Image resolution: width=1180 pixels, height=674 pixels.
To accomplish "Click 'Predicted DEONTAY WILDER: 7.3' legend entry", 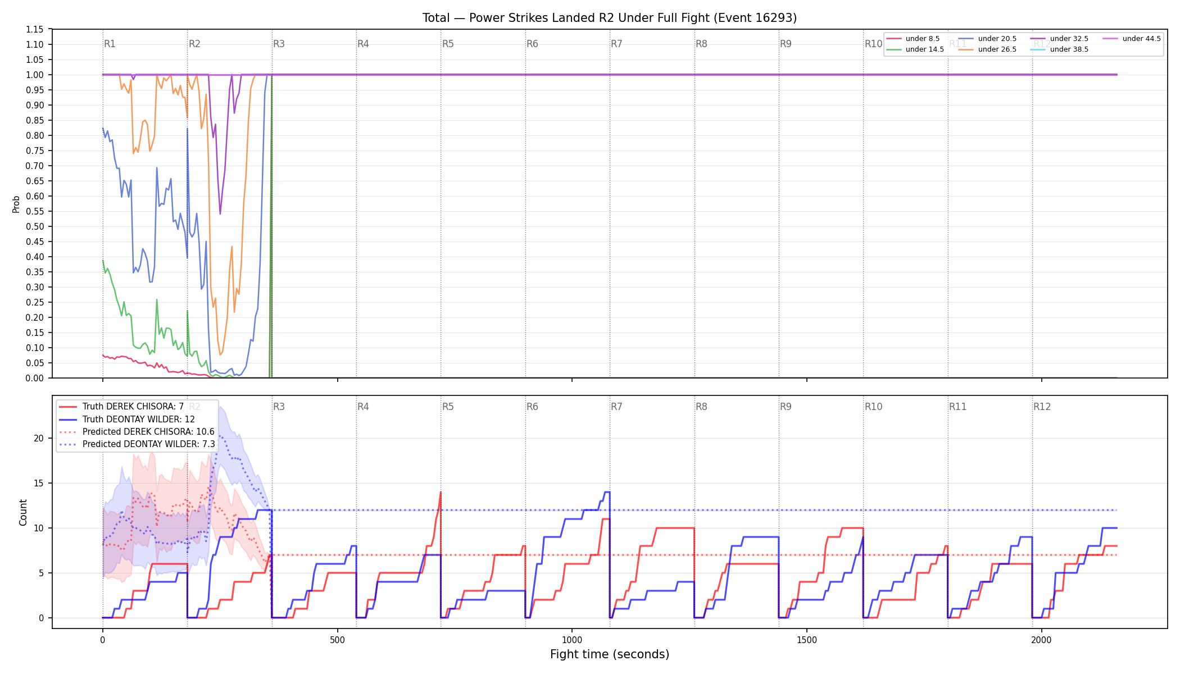I will click(137, 444).
